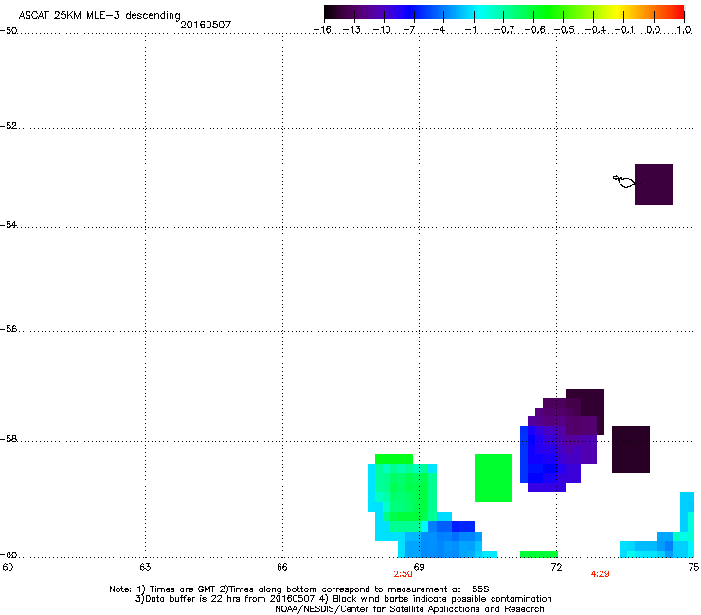Click the dark square east of longitude 72

click(x=630, y=449)
